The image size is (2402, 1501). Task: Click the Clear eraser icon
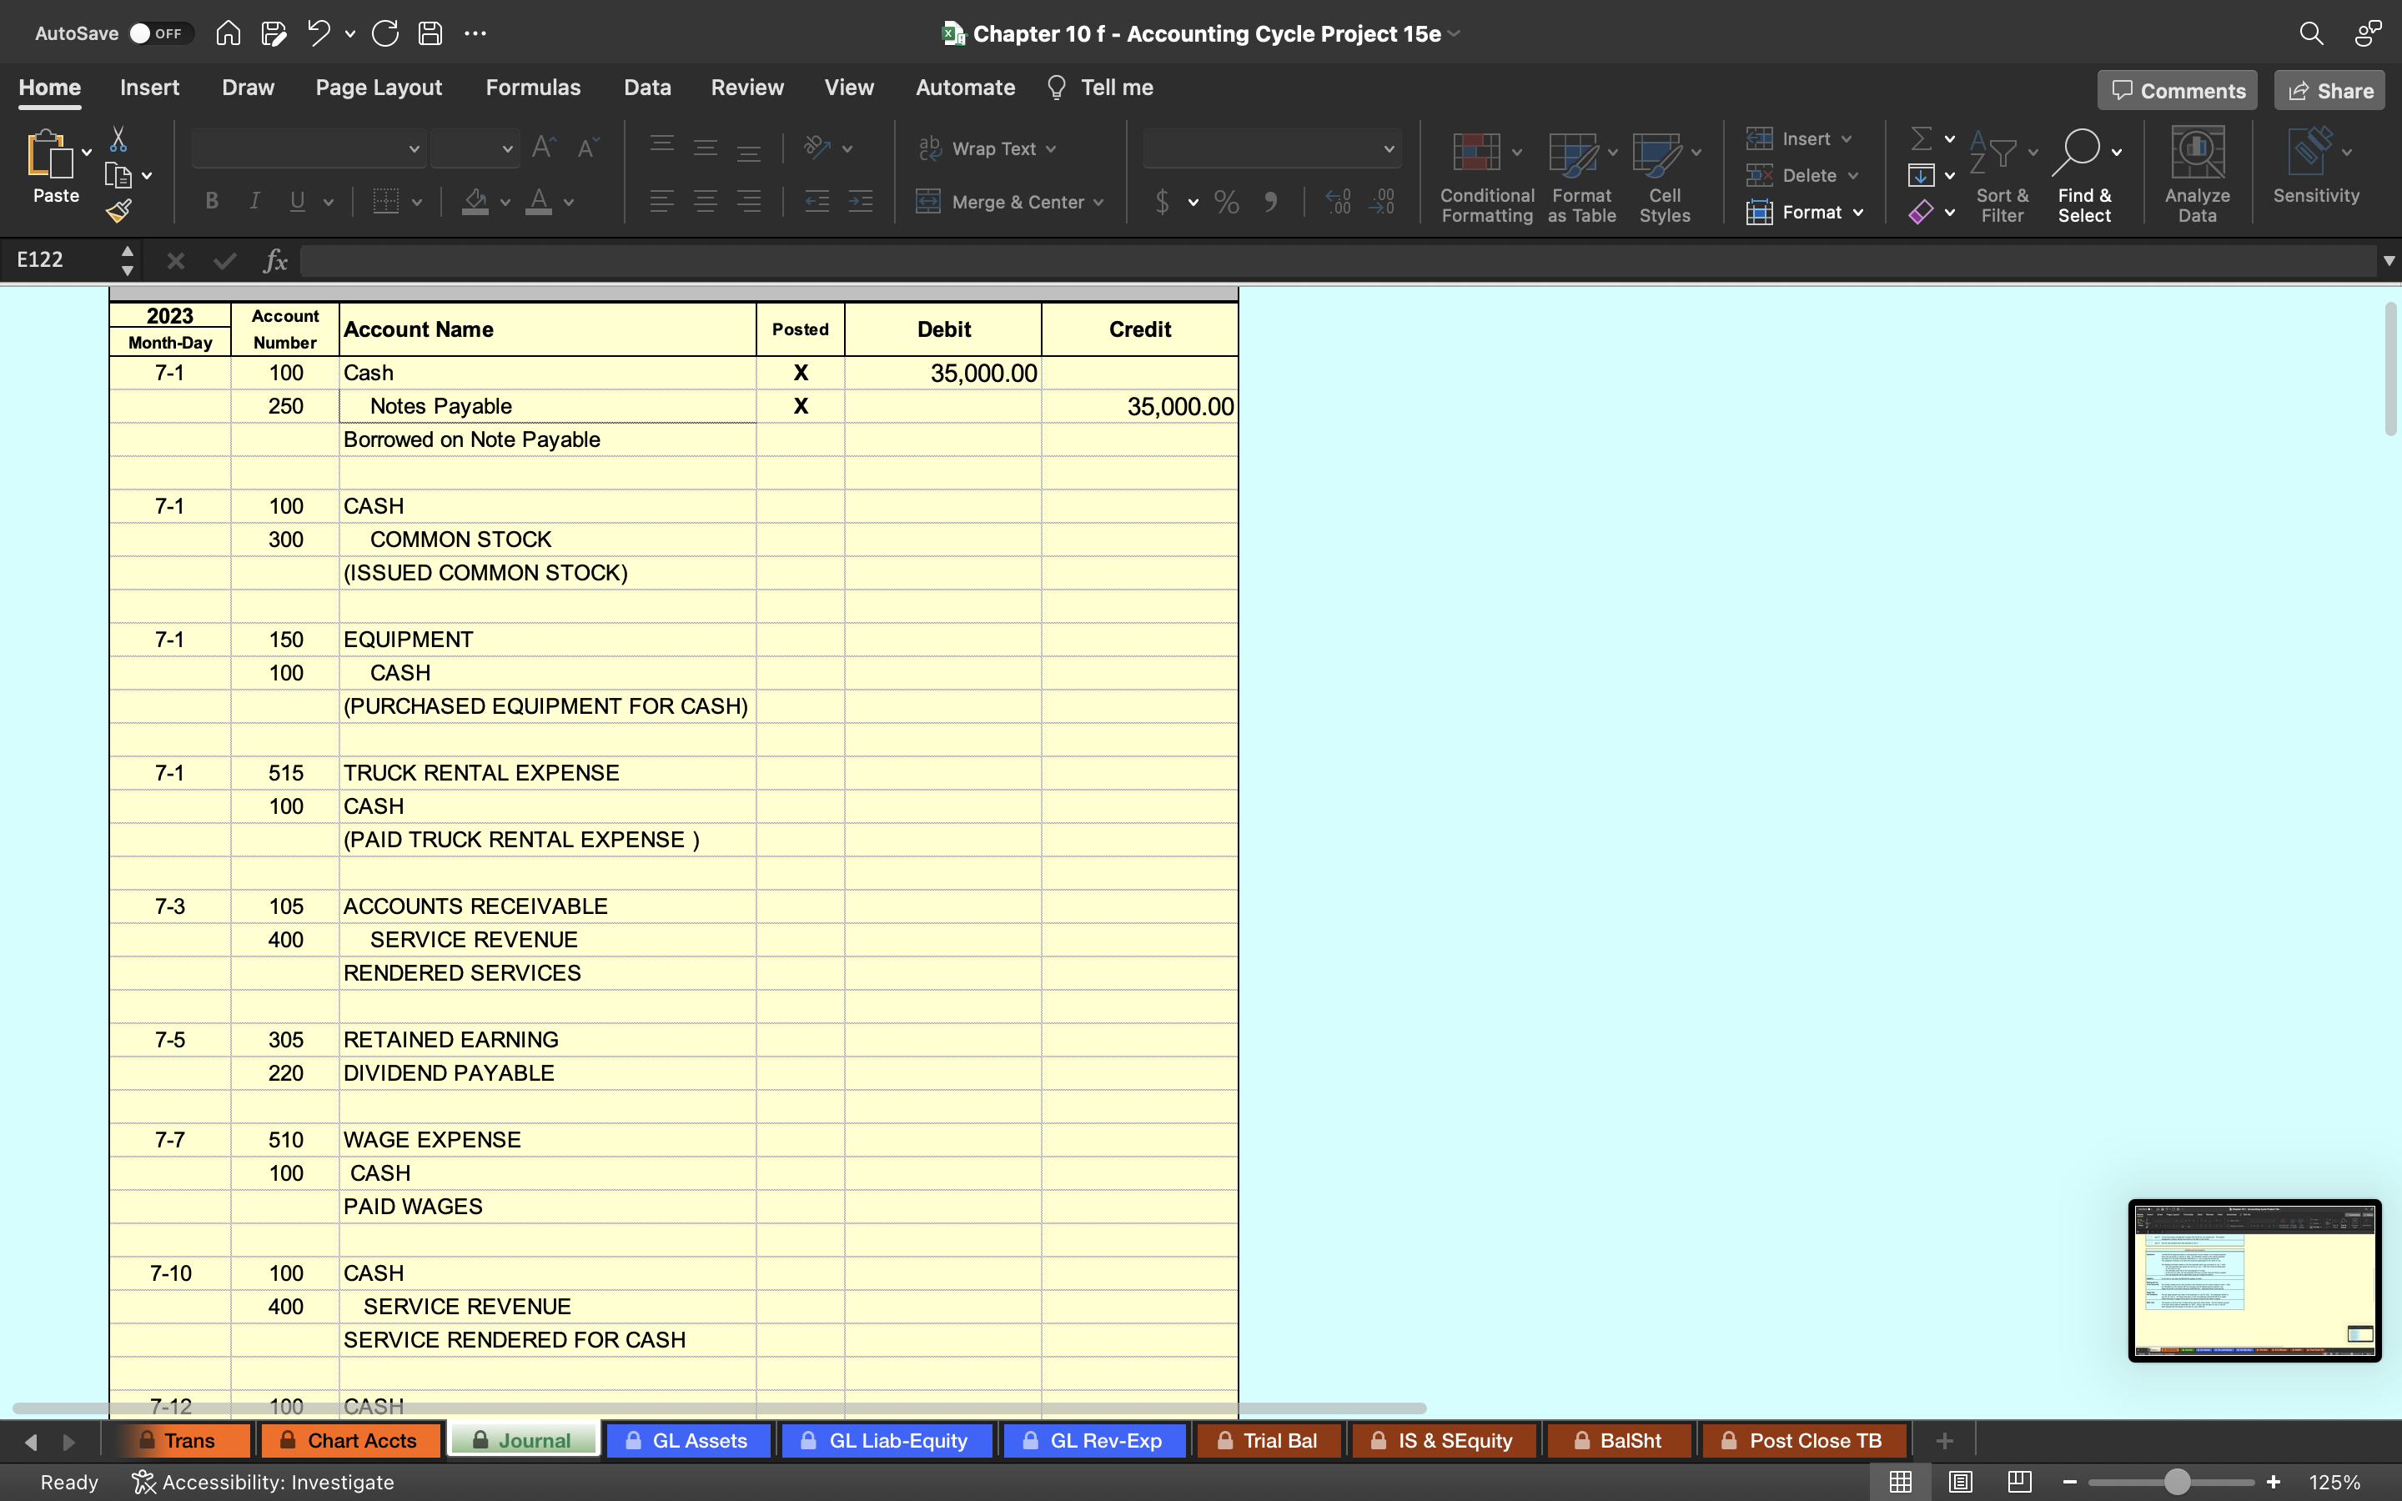(1922, 212)
